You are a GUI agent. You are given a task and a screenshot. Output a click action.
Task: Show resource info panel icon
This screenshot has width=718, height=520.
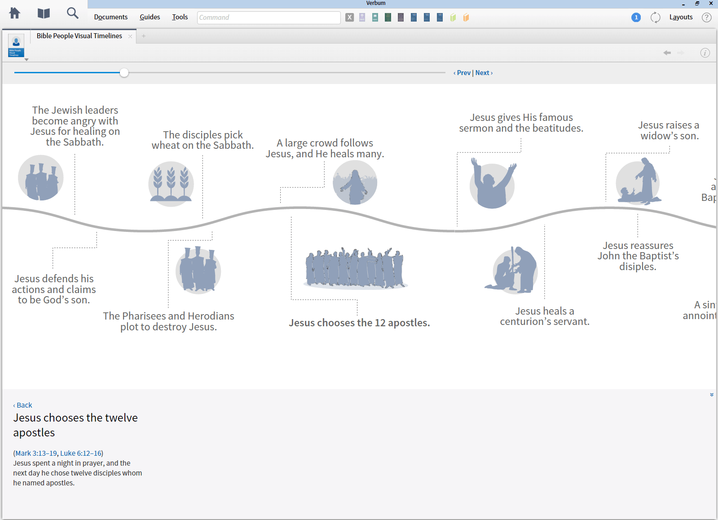[705, 53]
